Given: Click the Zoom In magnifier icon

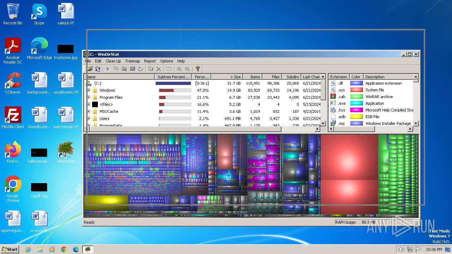Looking at the screenshot, I should (179, 69).
